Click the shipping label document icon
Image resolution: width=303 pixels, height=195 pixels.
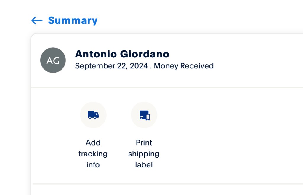(x=144, y=115)
